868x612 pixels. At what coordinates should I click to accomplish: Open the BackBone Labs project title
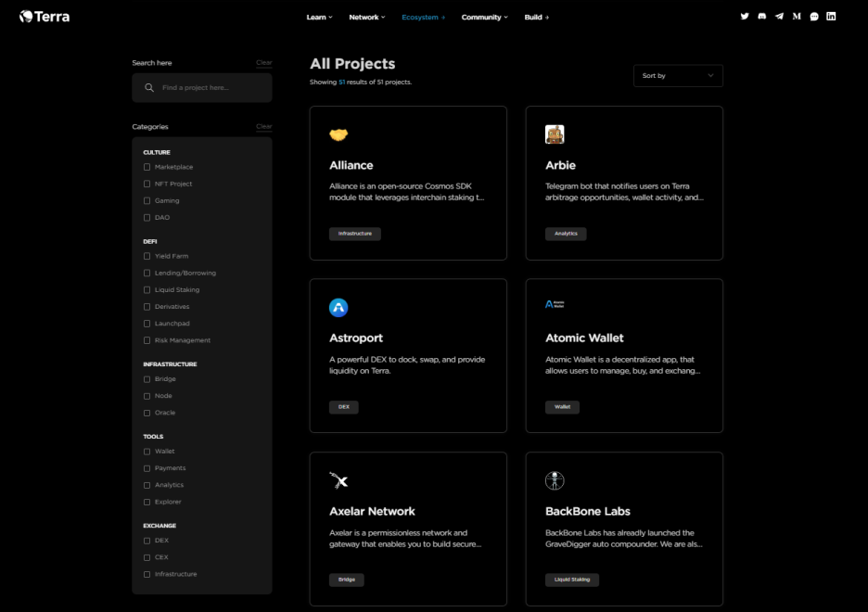pyautogui.click(x=587, y=511)
